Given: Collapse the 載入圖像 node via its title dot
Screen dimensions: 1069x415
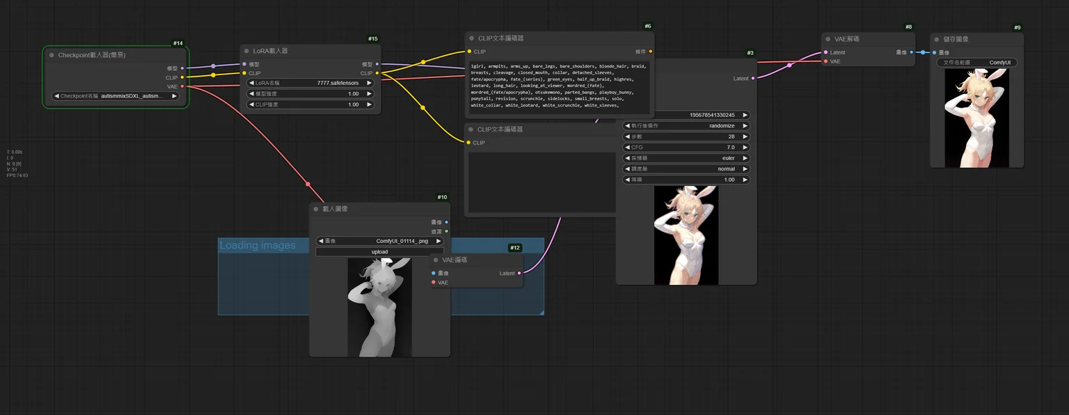Looking at the screenshot, I should coord(315,209).
